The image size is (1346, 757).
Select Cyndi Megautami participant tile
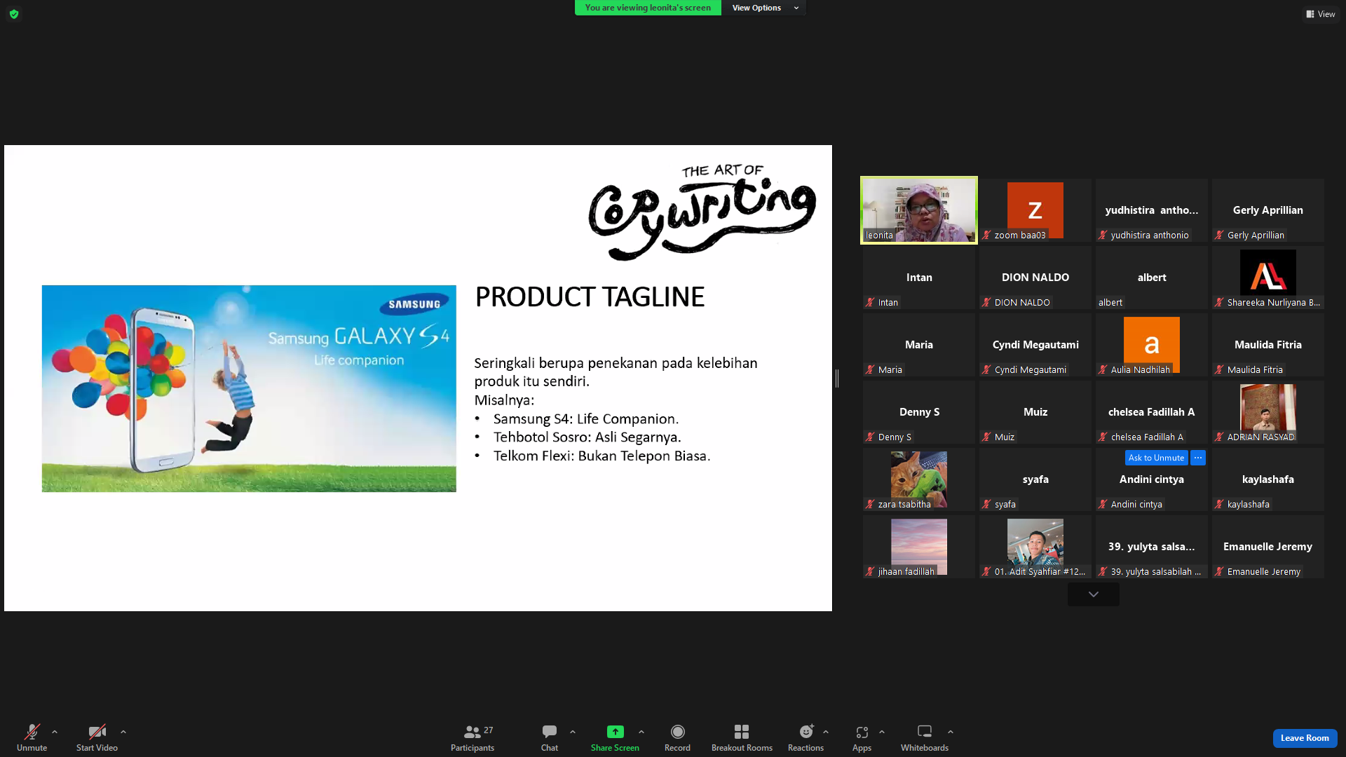[1035, 345]
